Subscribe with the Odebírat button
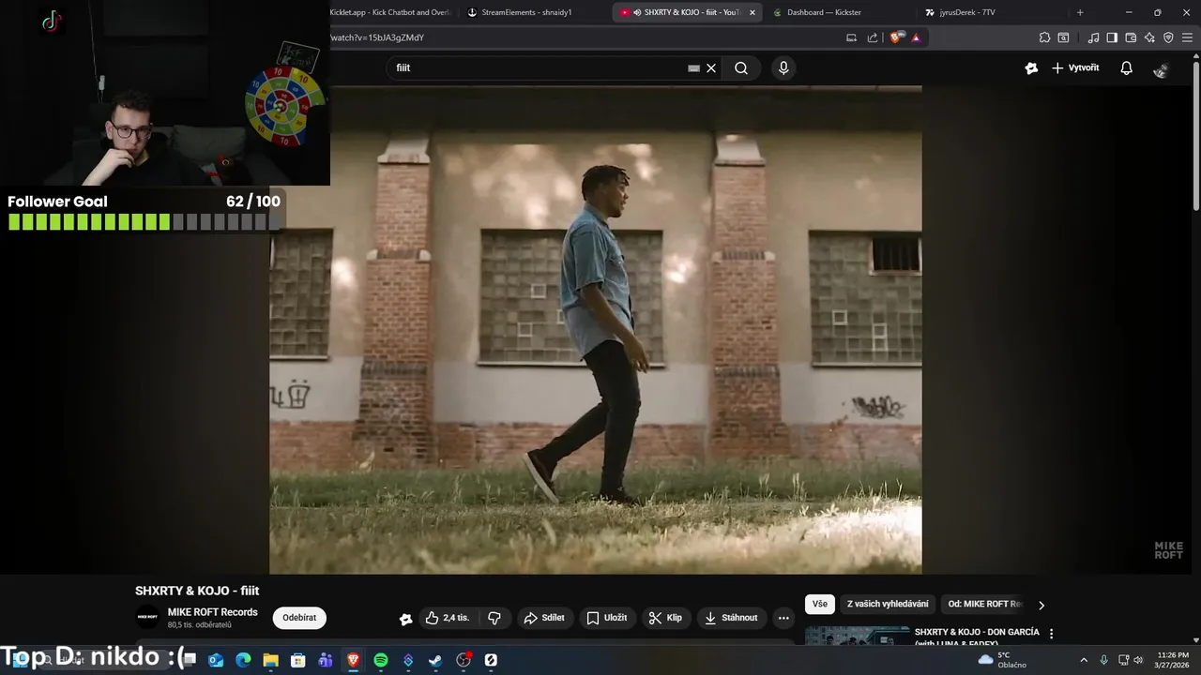This screenshot has width=1201, height=675. coord(299,618)
